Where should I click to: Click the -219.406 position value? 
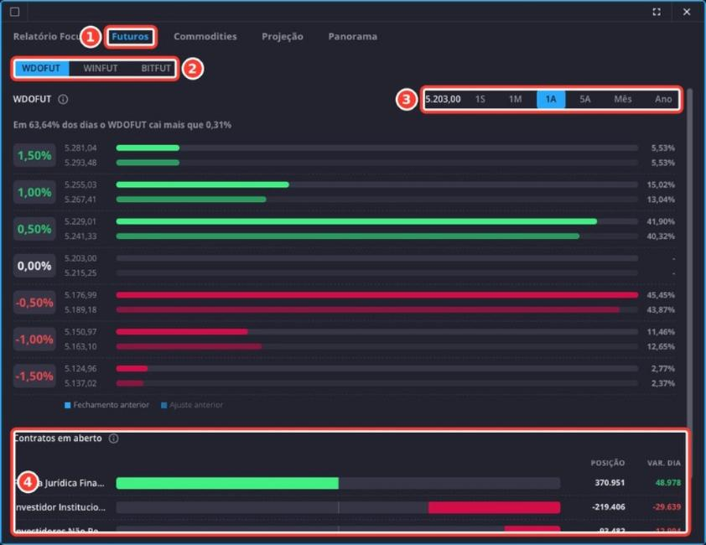[x=608, y=507]
